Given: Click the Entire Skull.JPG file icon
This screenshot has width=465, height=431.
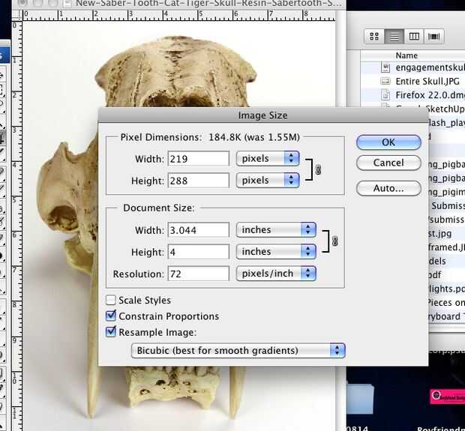Looking at the screenshot, I should pos(385,81).
